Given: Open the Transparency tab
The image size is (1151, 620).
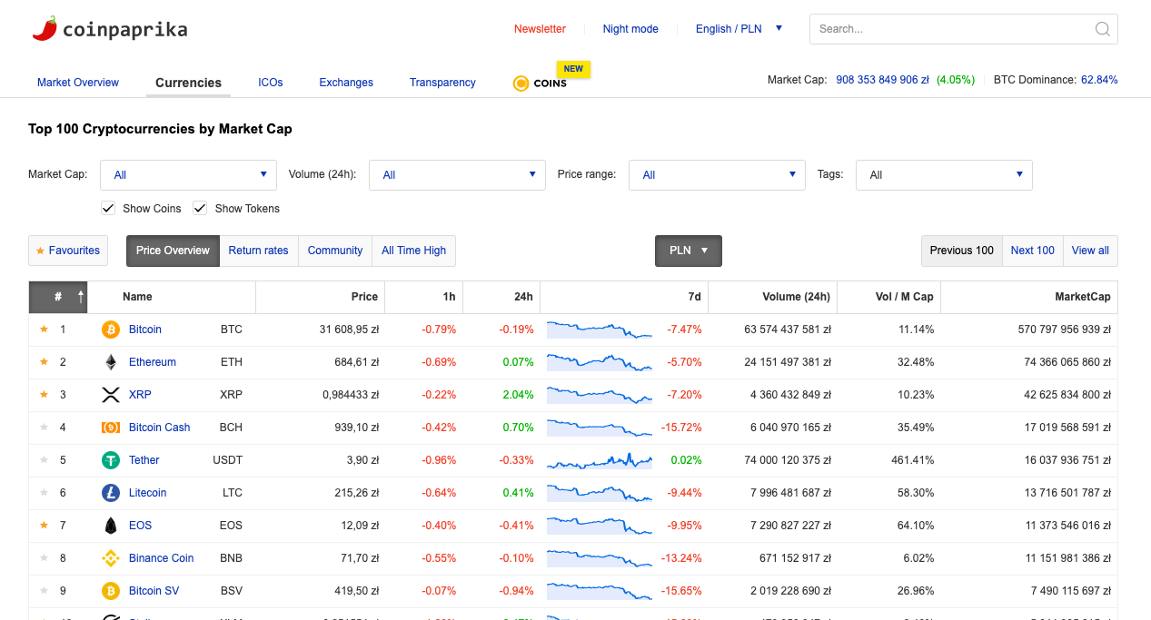Looking at the screenshot, I should coord(442,83).
